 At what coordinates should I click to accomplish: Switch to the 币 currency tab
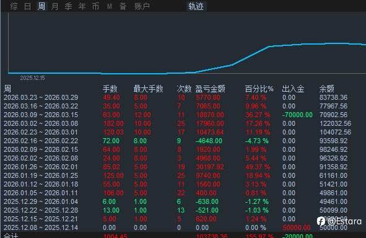[x=95, y=6]
